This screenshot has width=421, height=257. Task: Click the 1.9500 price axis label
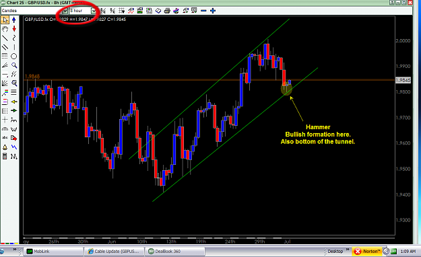tap(403, 169)
